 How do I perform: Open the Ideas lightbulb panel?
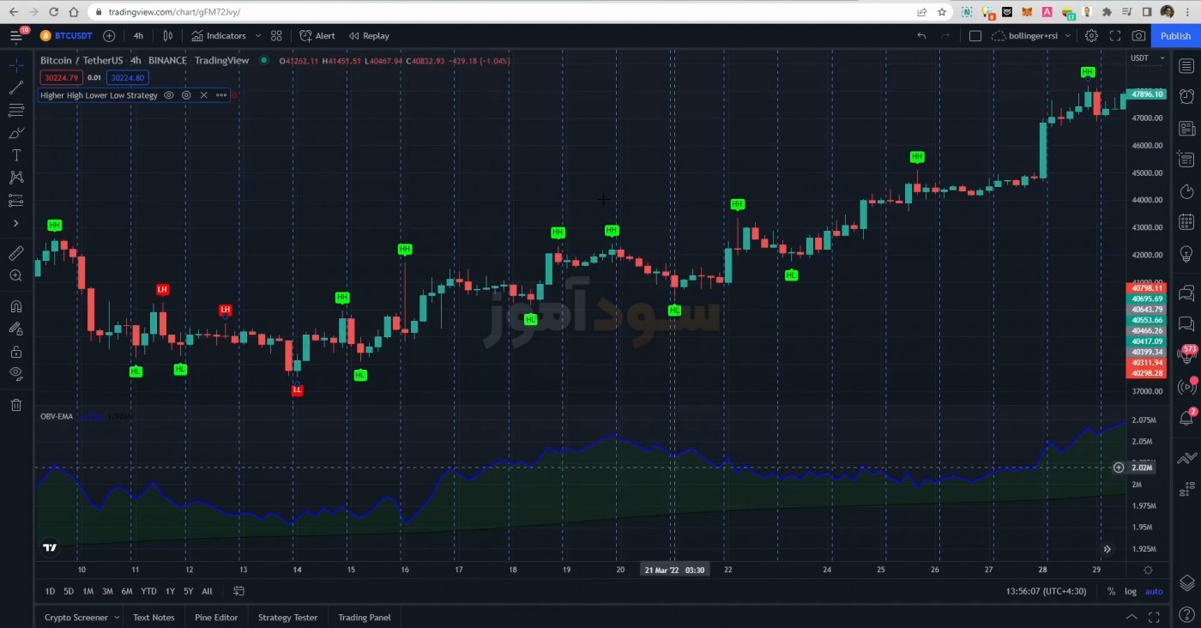(x=1186, y=254)
